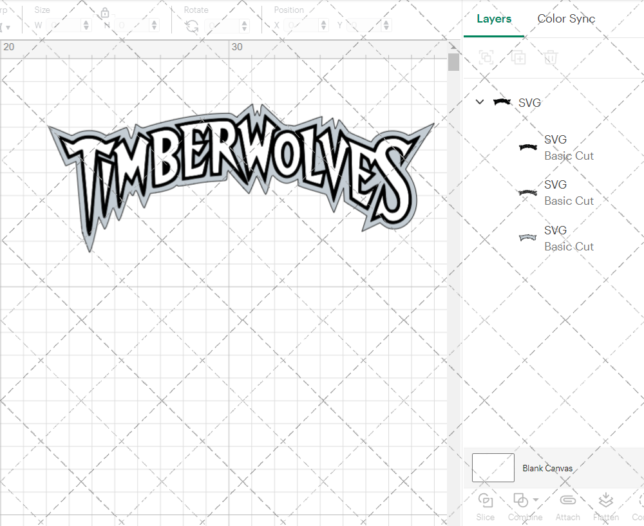Click the top-level SVG group label

[529, 102]
